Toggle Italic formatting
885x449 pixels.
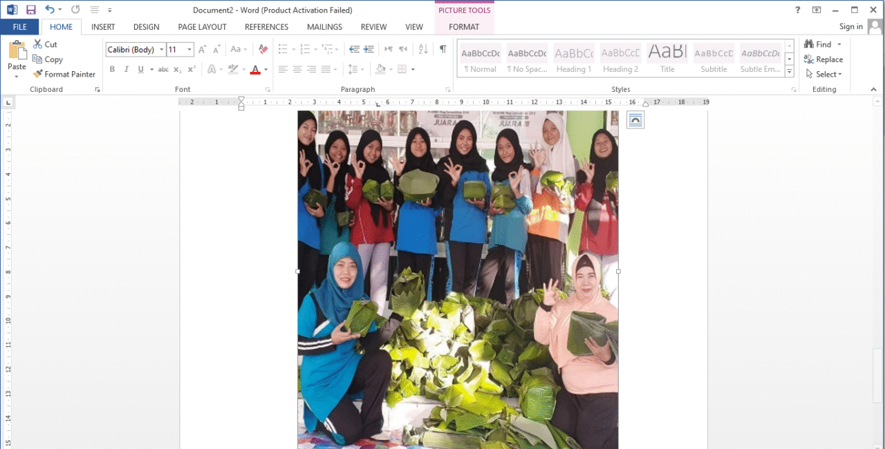(127, 69)
